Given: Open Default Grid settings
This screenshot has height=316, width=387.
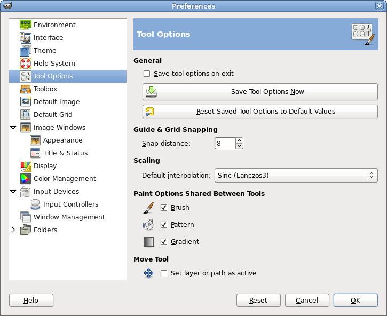Looking at the screenshot, I should pyautogui.click(x=53, y=115).
